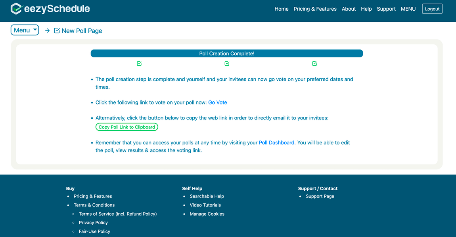Open the Privacy Policy footer link
The width and height of the screenshot is (456, 237).
point(93,222)
